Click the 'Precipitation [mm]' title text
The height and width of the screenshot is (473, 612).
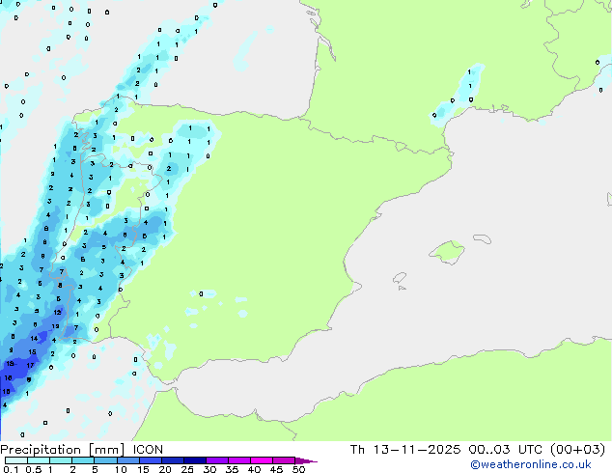63,450
